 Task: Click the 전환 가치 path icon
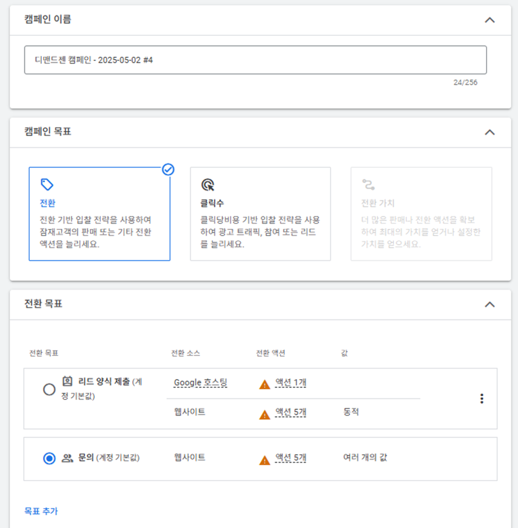[x=368, y=184]
